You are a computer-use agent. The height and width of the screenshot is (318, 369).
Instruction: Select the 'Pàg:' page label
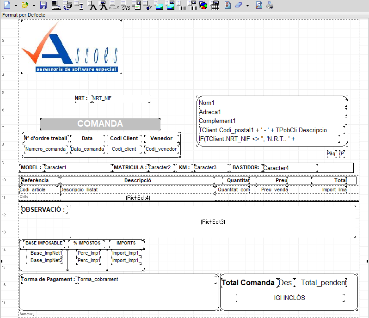tap(332, 153)
